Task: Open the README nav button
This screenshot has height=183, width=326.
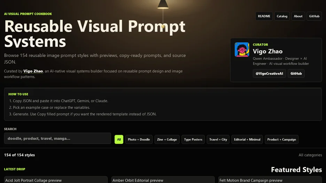Action: click(x=264, y=16)
